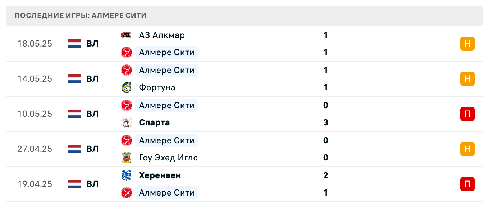
Task: Open the Спарта team link
Action: pyautogui.click(x=154, y=122)
